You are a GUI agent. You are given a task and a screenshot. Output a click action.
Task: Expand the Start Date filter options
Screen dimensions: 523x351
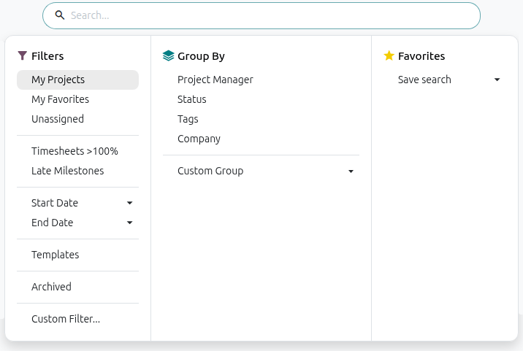coord(77,203)
